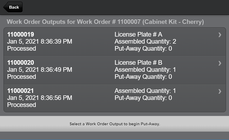The width and height of the screenshot is (229, 140).
Task: Click Processed status of output 11000021
Action: coord(21,105)
